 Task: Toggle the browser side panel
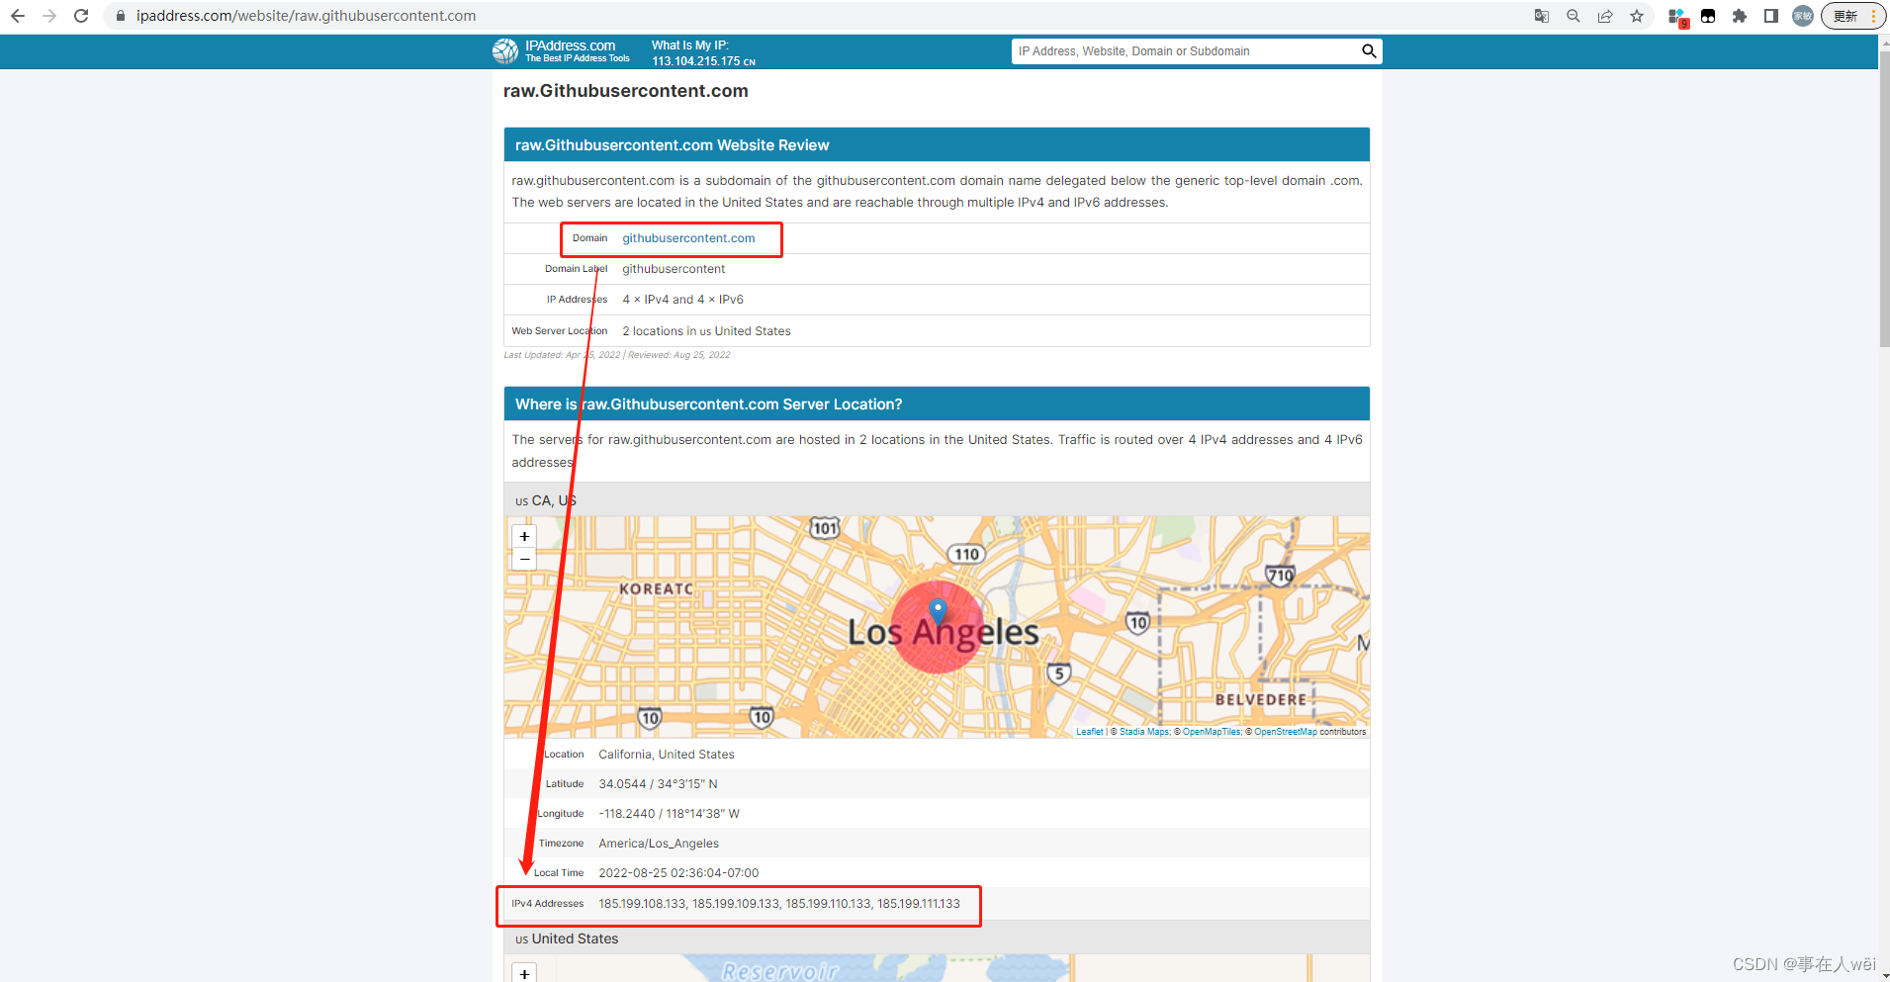pos(1771,16)
